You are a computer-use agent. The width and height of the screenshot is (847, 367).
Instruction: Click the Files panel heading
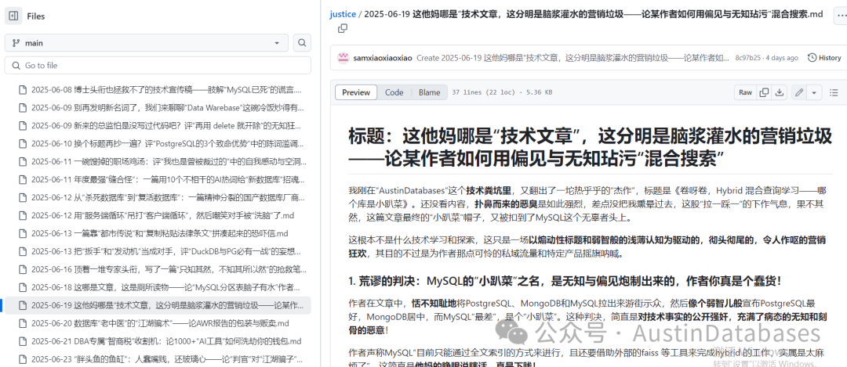(x=35, y=16)
